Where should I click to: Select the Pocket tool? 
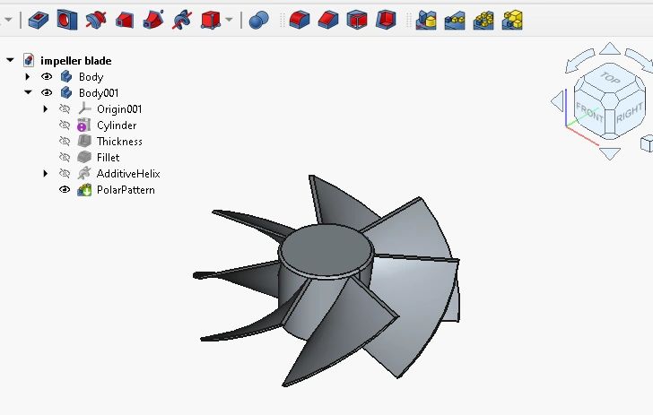pyautogui.click(x=39, y=20)
